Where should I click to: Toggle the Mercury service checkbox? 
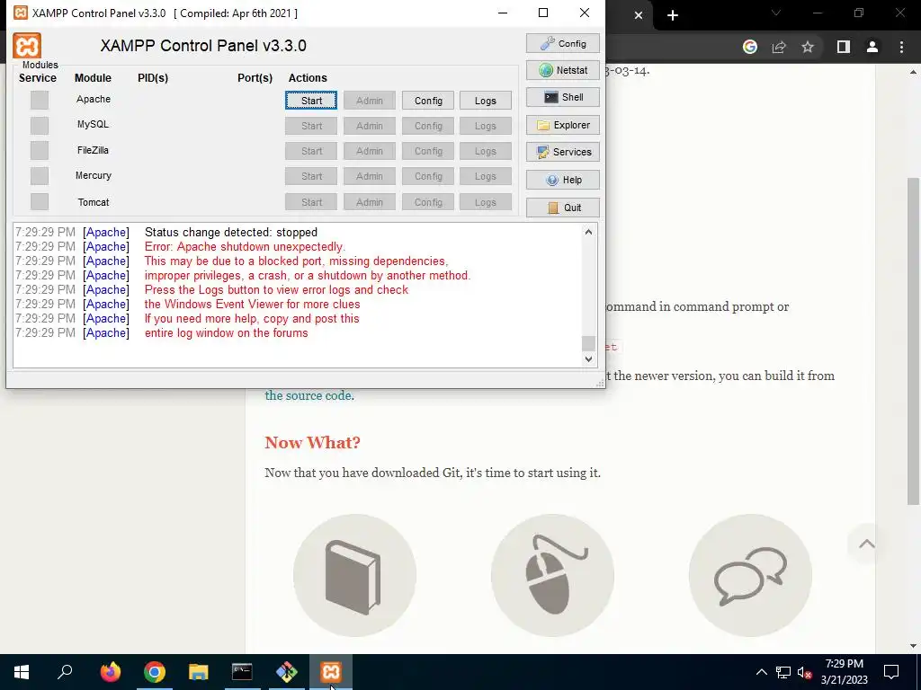40,176
